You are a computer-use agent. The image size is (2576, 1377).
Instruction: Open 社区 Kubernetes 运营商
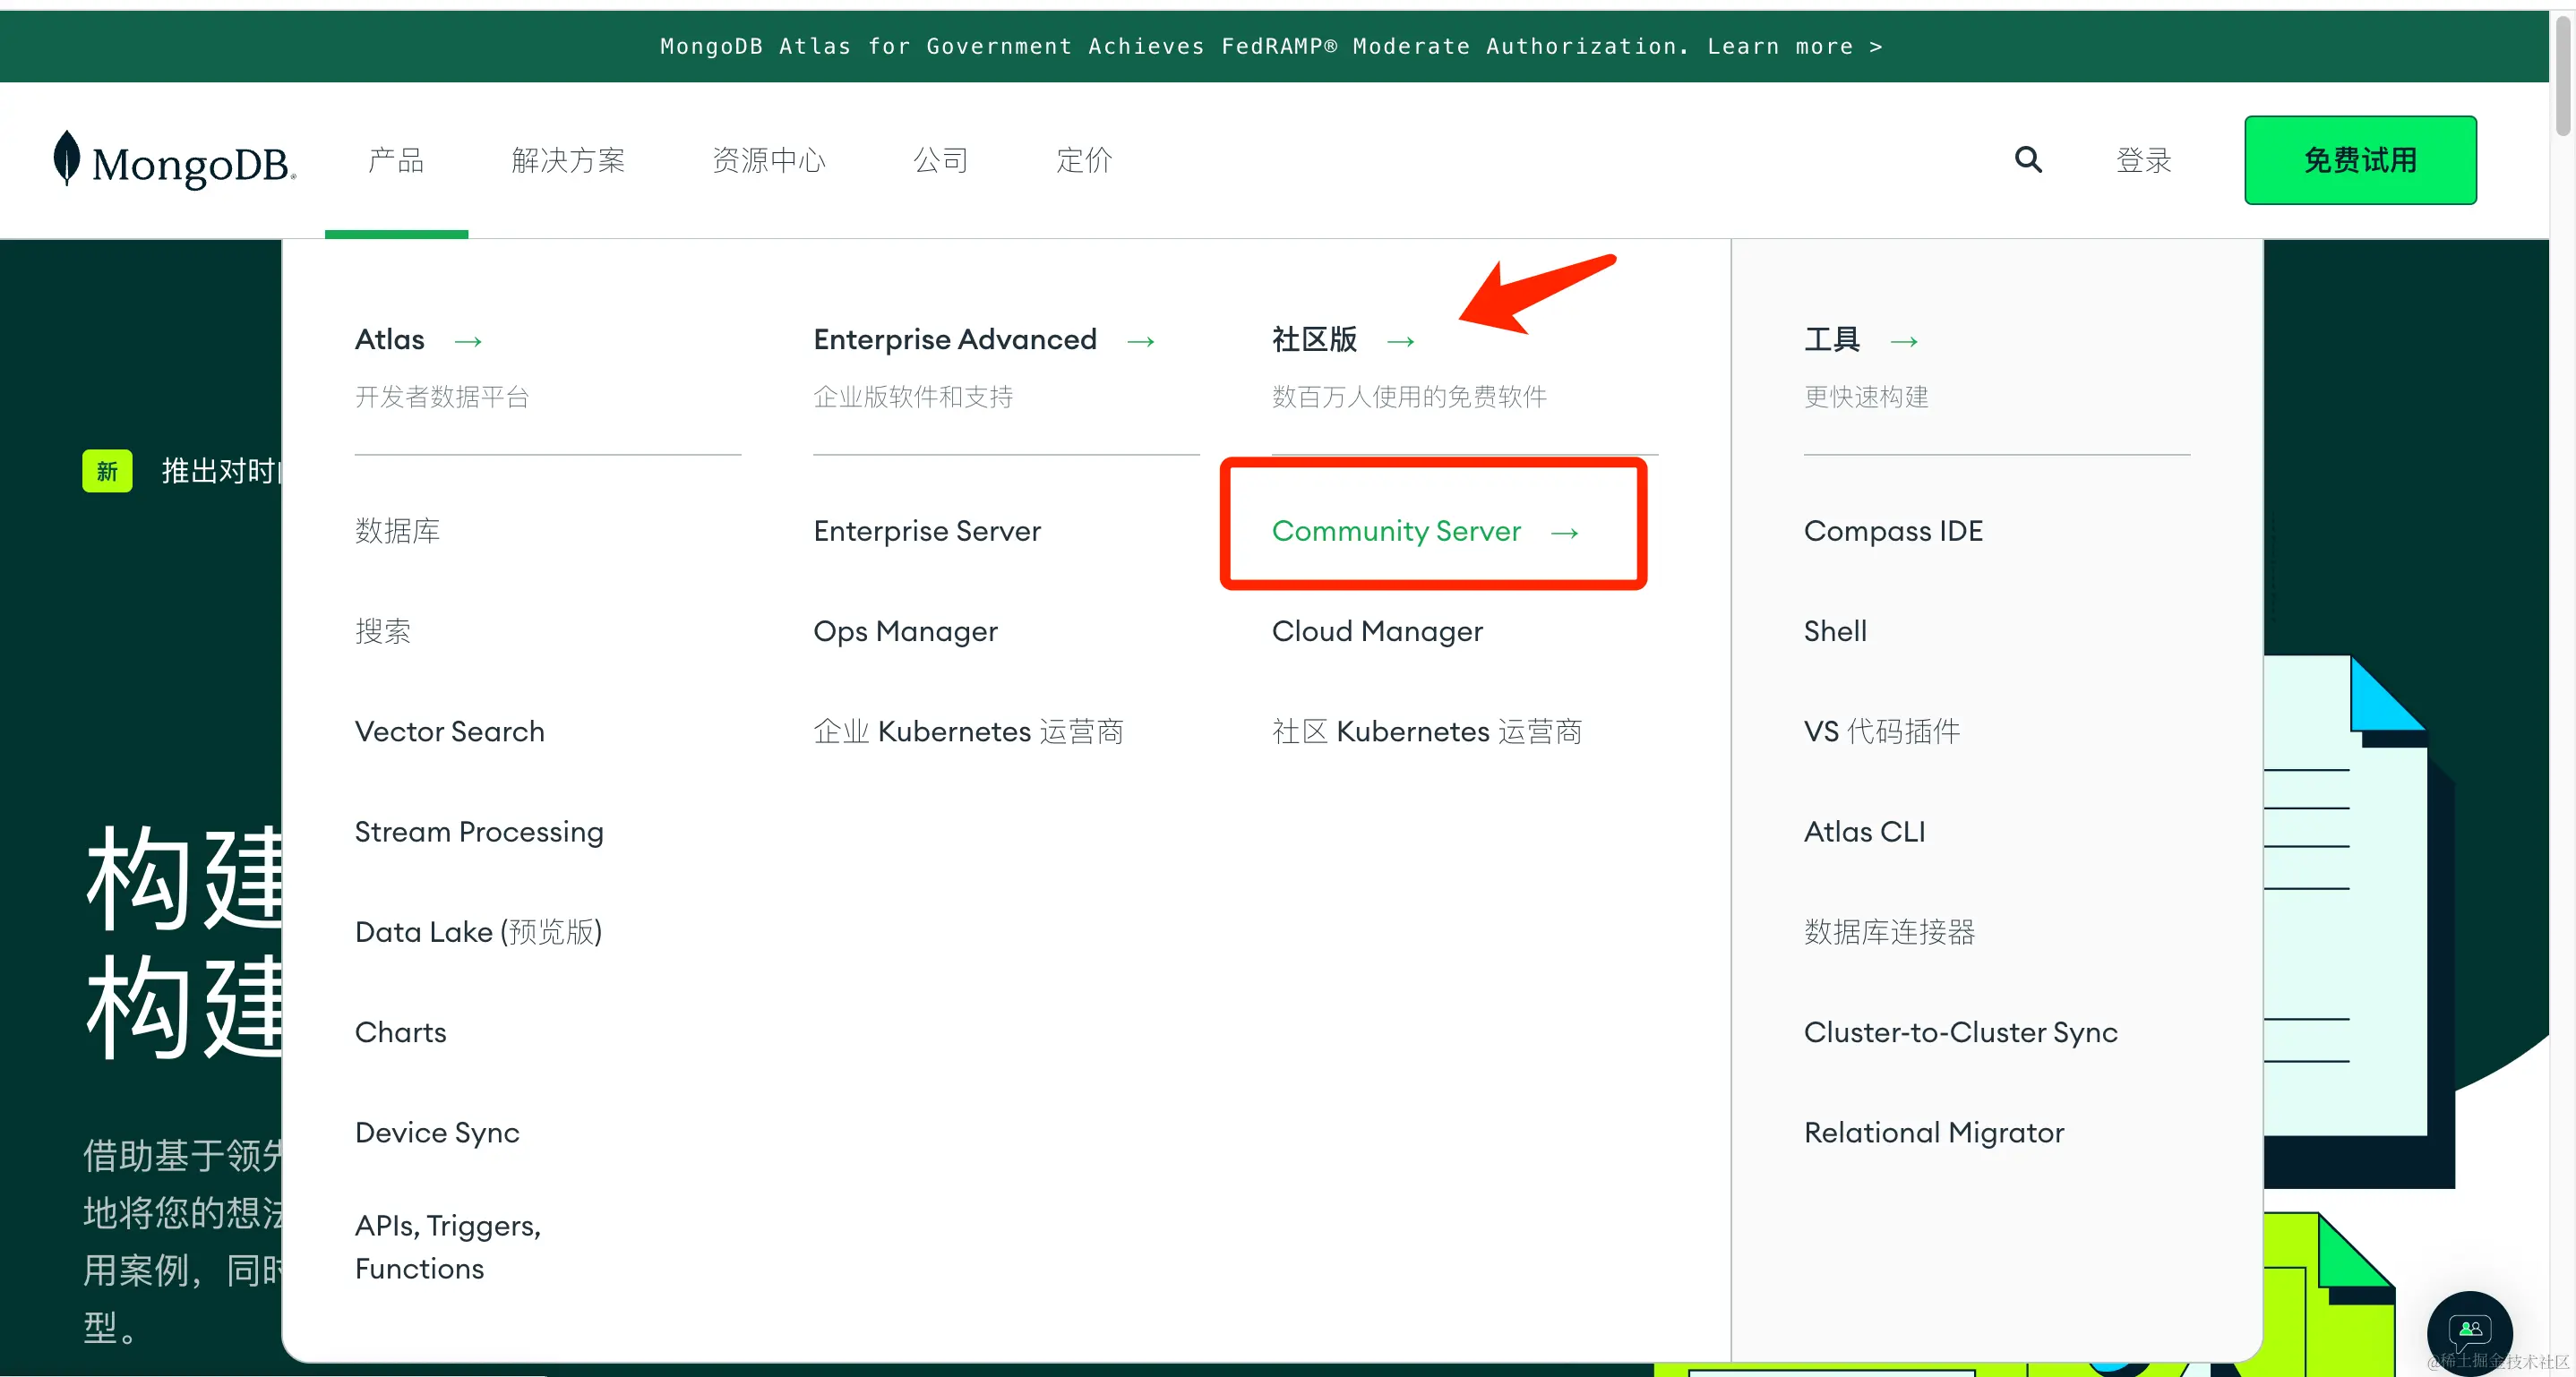click(x=1426, y=731)
